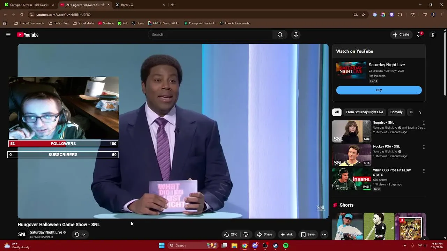
Task: Open options for Surprise - SNL video
Action: pyautogui.click(x=424, y=123)
